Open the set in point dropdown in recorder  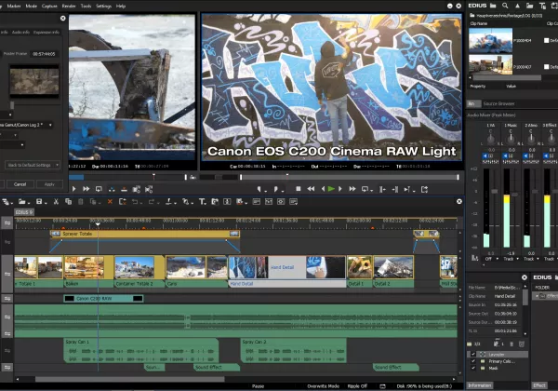(265, 190)
